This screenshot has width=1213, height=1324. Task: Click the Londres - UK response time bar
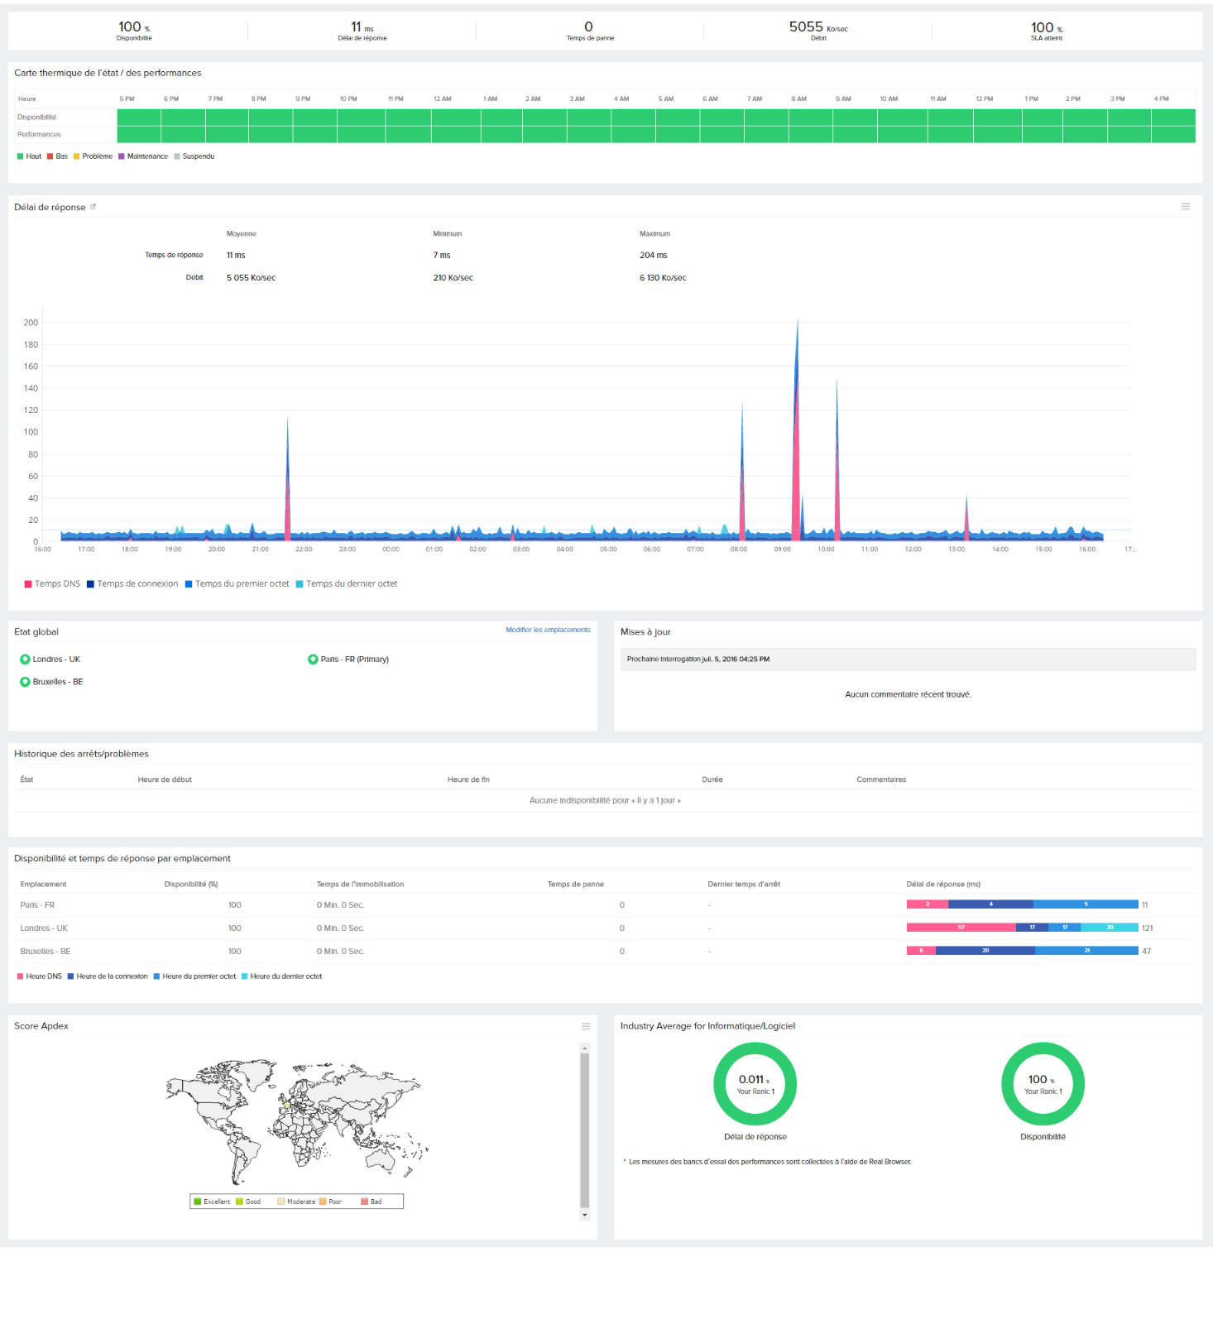[1023, 928]
